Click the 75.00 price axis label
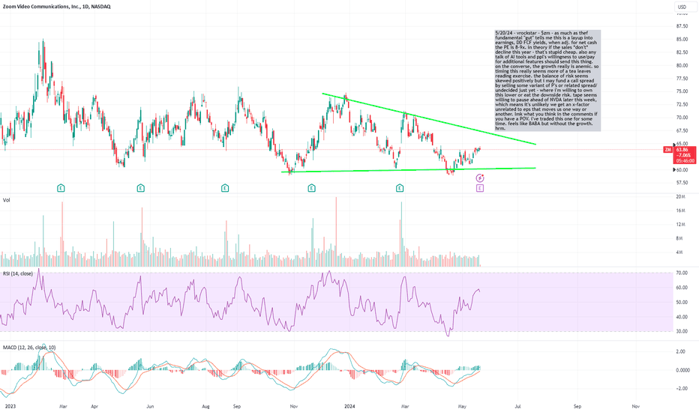699x412 pixels. pyautogui.click(x=682, y=91)
